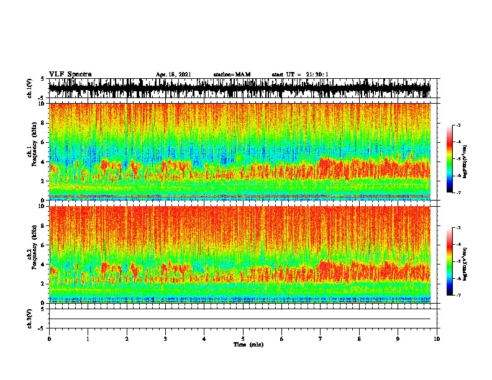492x380 pixels.
Task: Click the '-5' tick on the ch.1(V) axis
Action: click(x=41, y=98)
